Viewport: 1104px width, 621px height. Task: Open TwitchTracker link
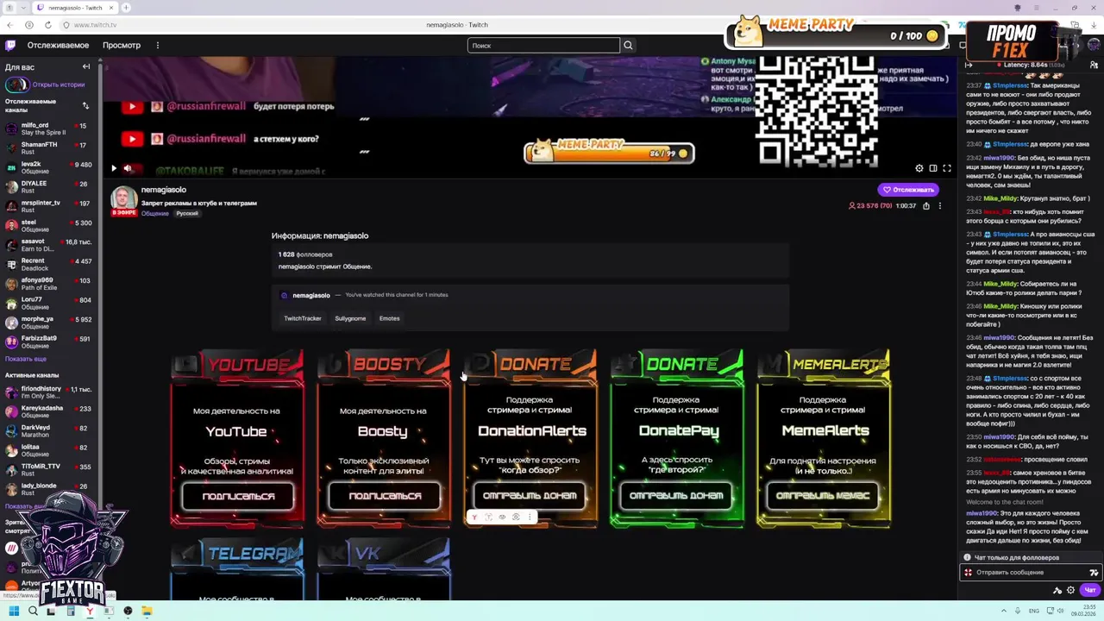coord(303,318)
